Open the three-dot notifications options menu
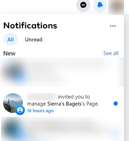129x141 pixels. point(113,26)
